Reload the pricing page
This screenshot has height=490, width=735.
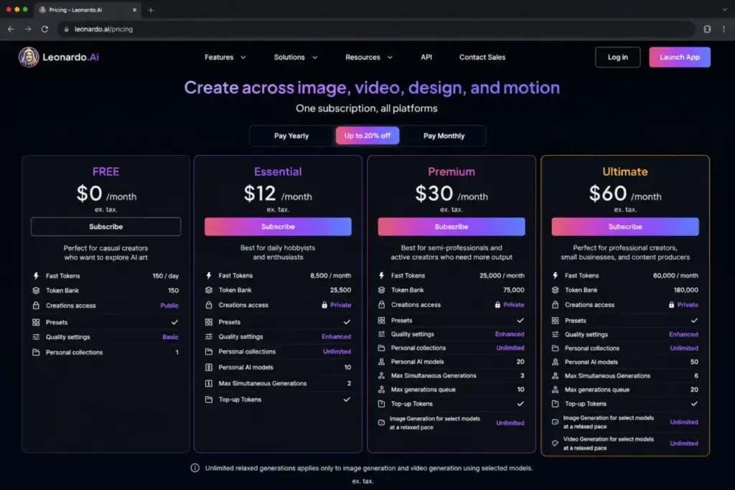(x=45, y=29)
